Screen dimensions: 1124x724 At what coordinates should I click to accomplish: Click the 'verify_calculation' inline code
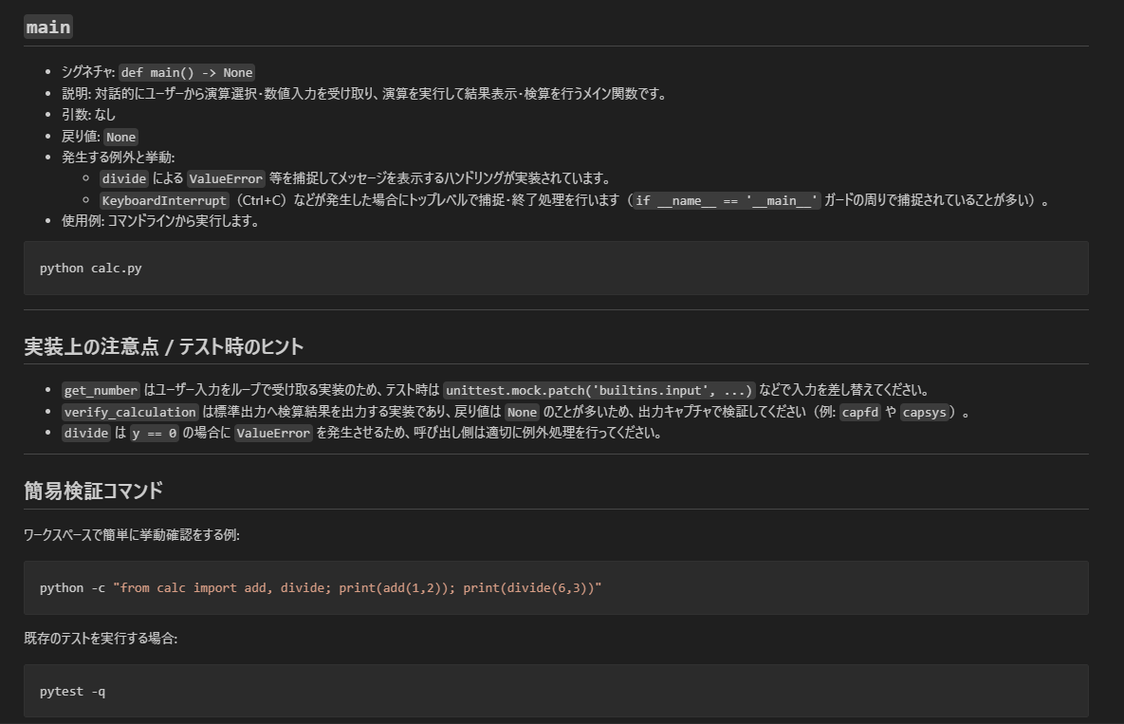click(130, 412)
